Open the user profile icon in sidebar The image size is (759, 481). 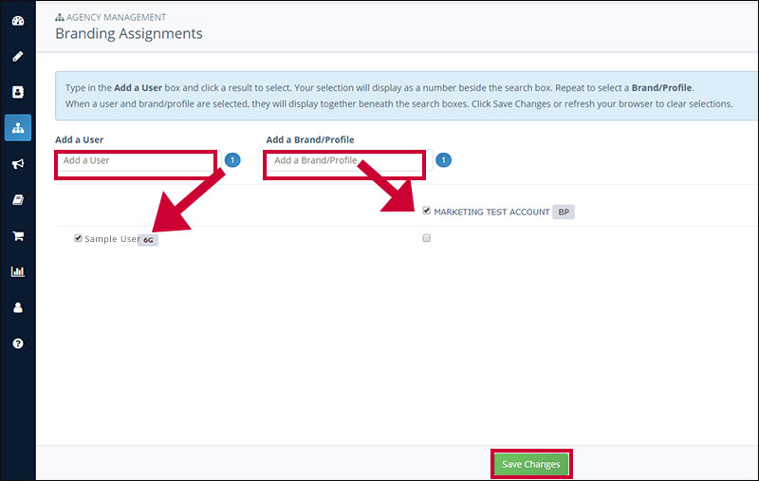(18, 307)
